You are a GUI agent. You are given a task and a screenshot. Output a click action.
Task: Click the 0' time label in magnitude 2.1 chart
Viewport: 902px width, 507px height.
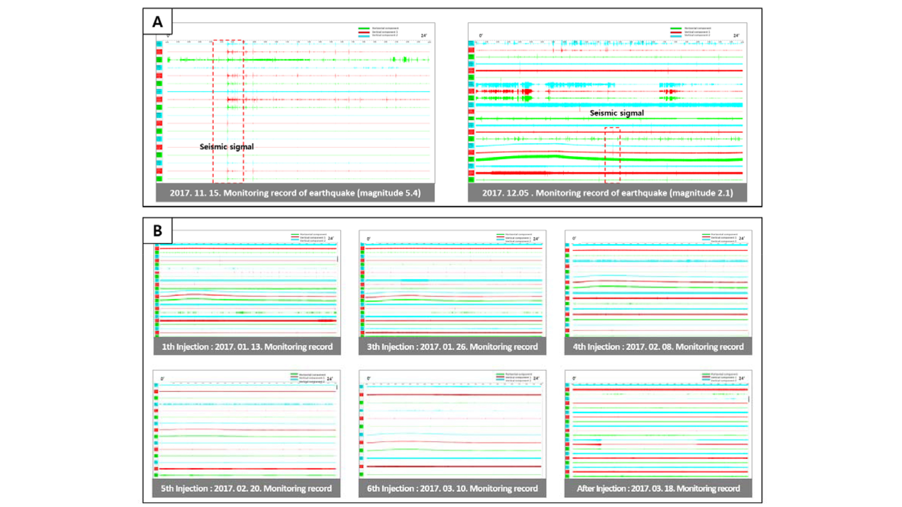pos(480,36)
